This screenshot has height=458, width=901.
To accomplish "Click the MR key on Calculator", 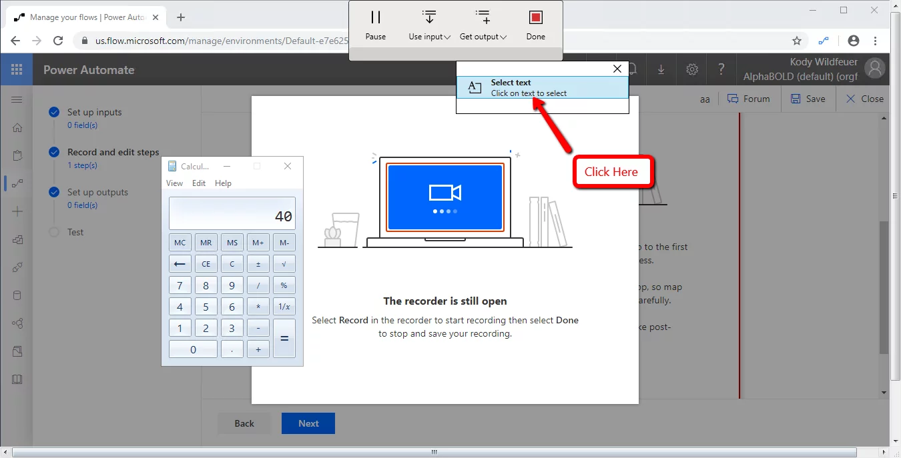I will tap(206, 243).
